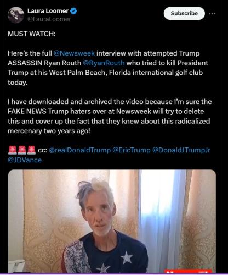Open the @JDVance mention link
Viewport: 228px width, 275px height.
25,160
